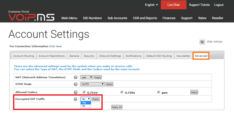
Task: Open the Support menu
Action: tap(187, 18)
